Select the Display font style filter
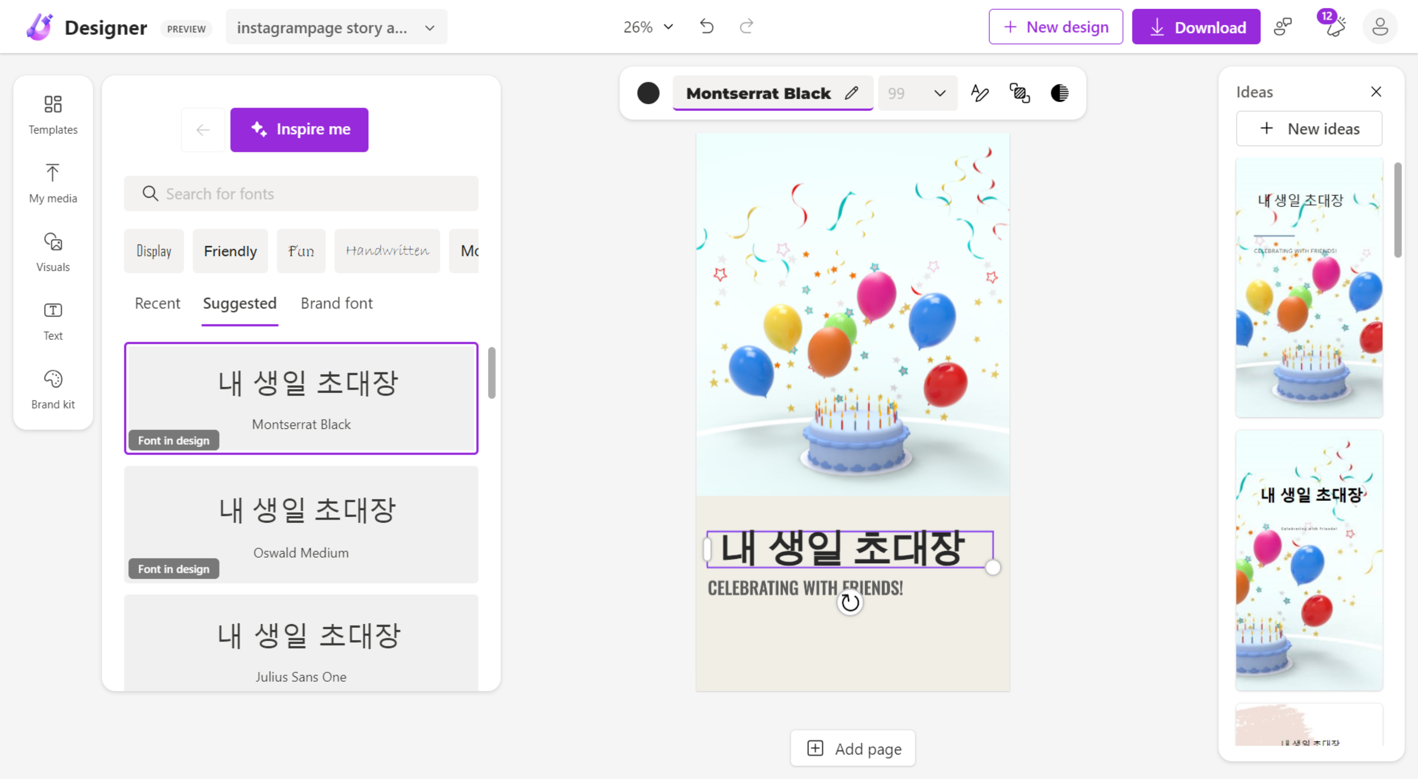 tap(154, 251)
